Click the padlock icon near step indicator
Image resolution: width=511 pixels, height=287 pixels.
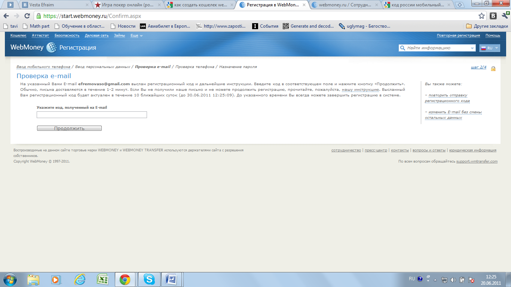pyautogui.click(x=493, y=68)
